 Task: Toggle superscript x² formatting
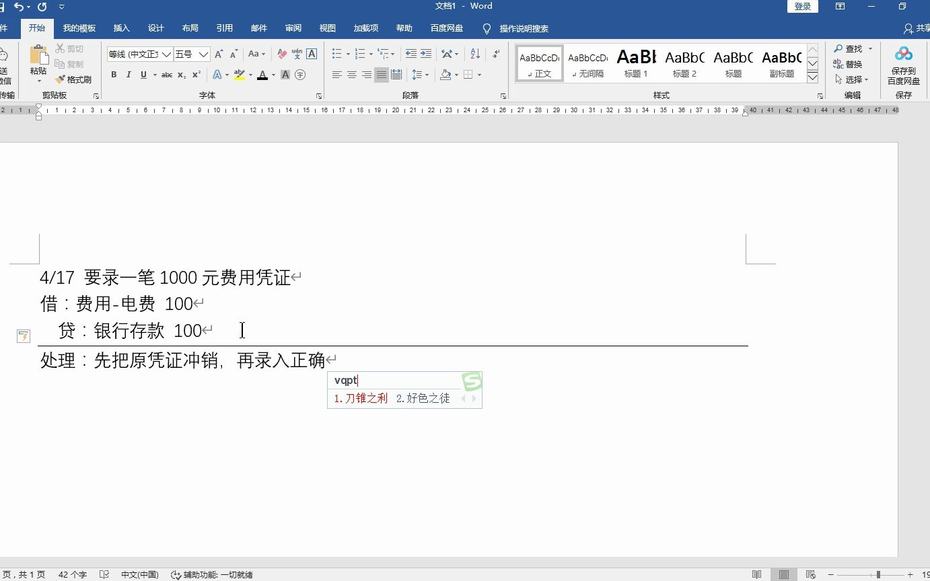[196, 75]
